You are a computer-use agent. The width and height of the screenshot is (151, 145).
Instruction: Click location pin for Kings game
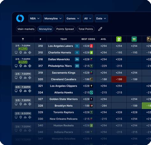point(21,78)
